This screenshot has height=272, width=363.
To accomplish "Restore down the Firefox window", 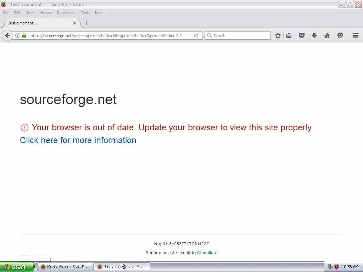I will (350, 4).
